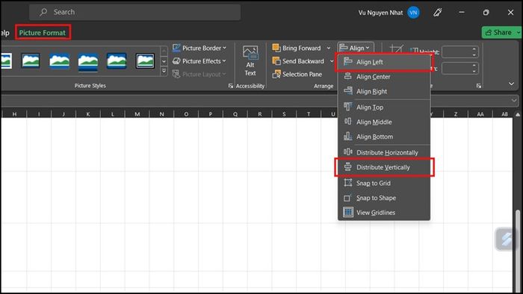
Task: Select the black-bordered picture style thumbnail
Action: pyautogui.click(x=145, y=61)
